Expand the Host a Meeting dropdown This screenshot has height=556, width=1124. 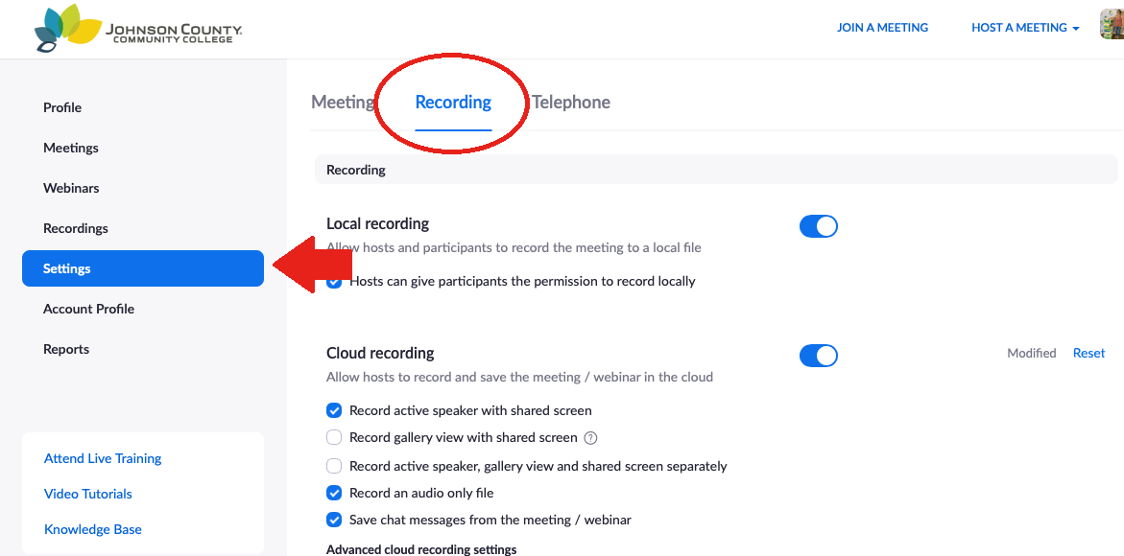tap(1025, 28)
